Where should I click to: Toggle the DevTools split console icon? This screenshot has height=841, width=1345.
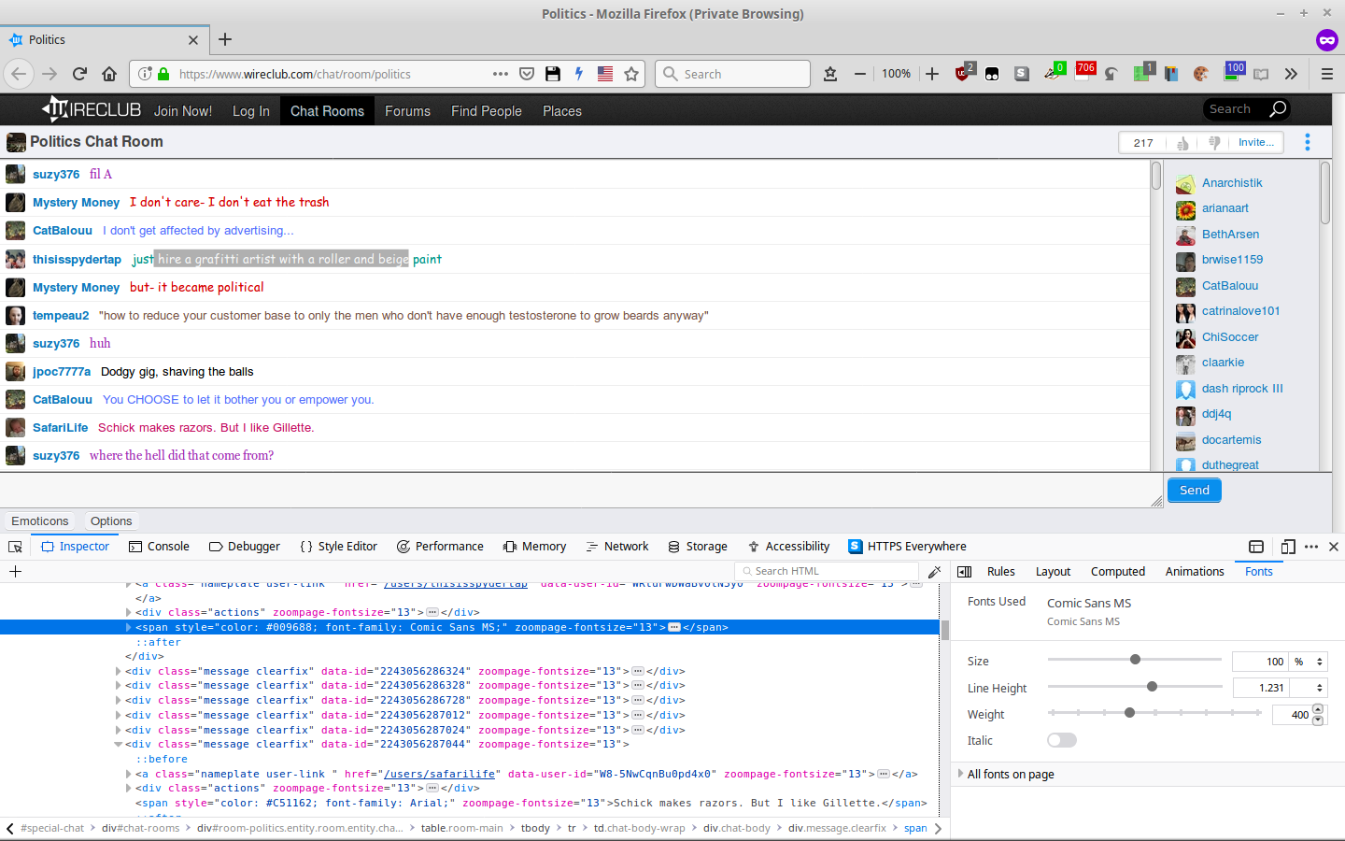(x=1256, y=547)
